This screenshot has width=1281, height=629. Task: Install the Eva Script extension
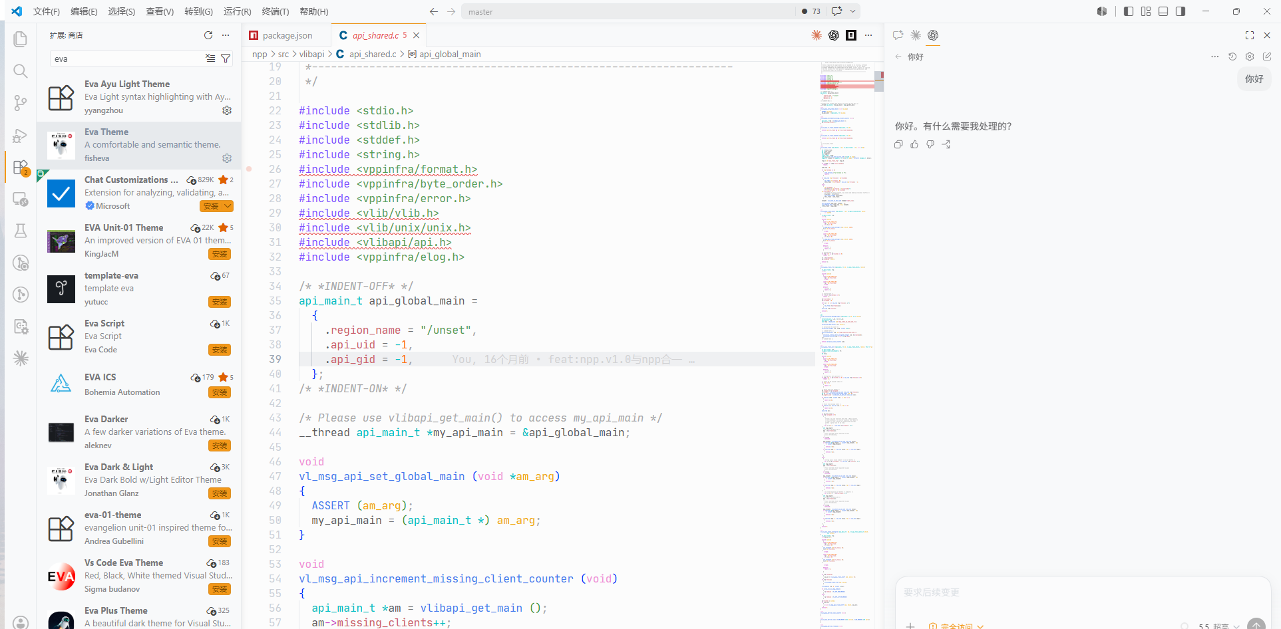click(220, 350)
